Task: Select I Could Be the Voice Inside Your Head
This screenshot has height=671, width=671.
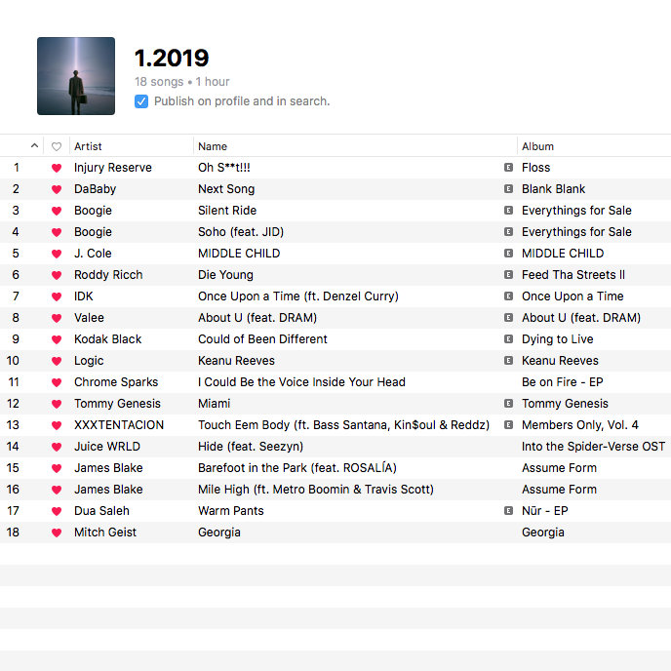Action: click(301, 381)
